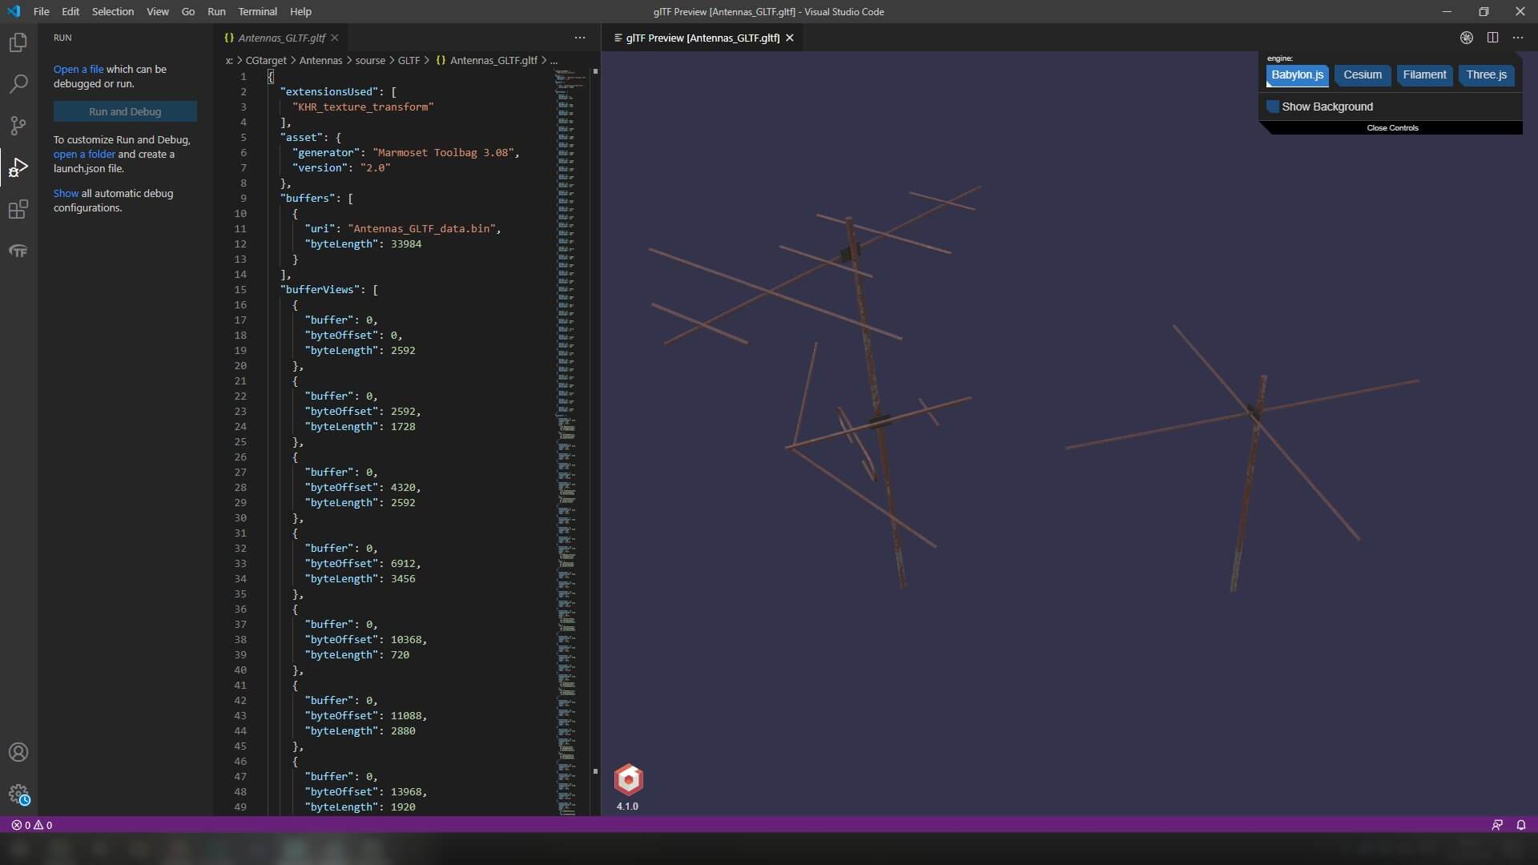Click the errors and warnings status bar indicator
The width and height of the screenshot is (1538, 865).
[x=32, y=825]
